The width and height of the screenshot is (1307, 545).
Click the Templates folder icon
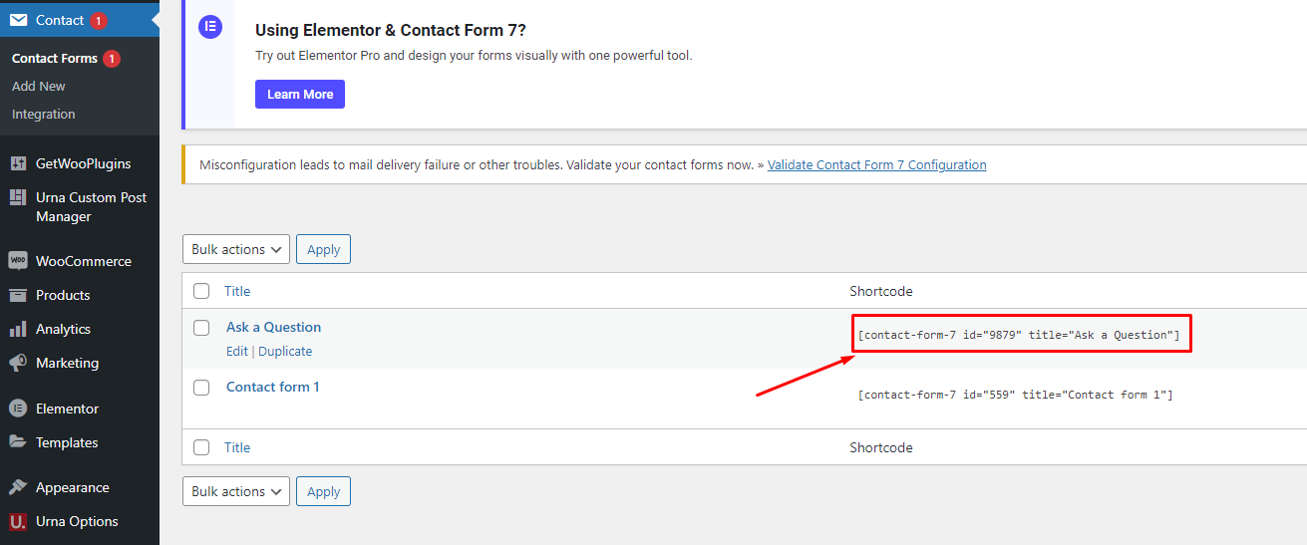click(x=18, y=442)
